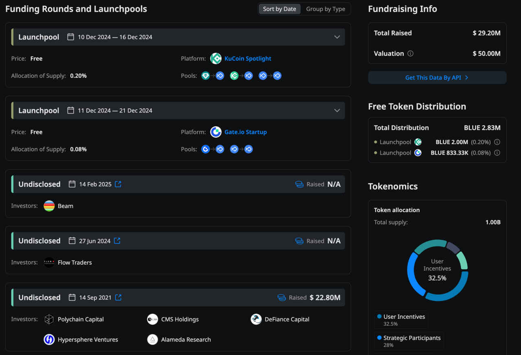Viewport: 521px width, 355px height.
Task: Expand the 10 Dec 2024 Launchpool round
Action: pos(337,37)
